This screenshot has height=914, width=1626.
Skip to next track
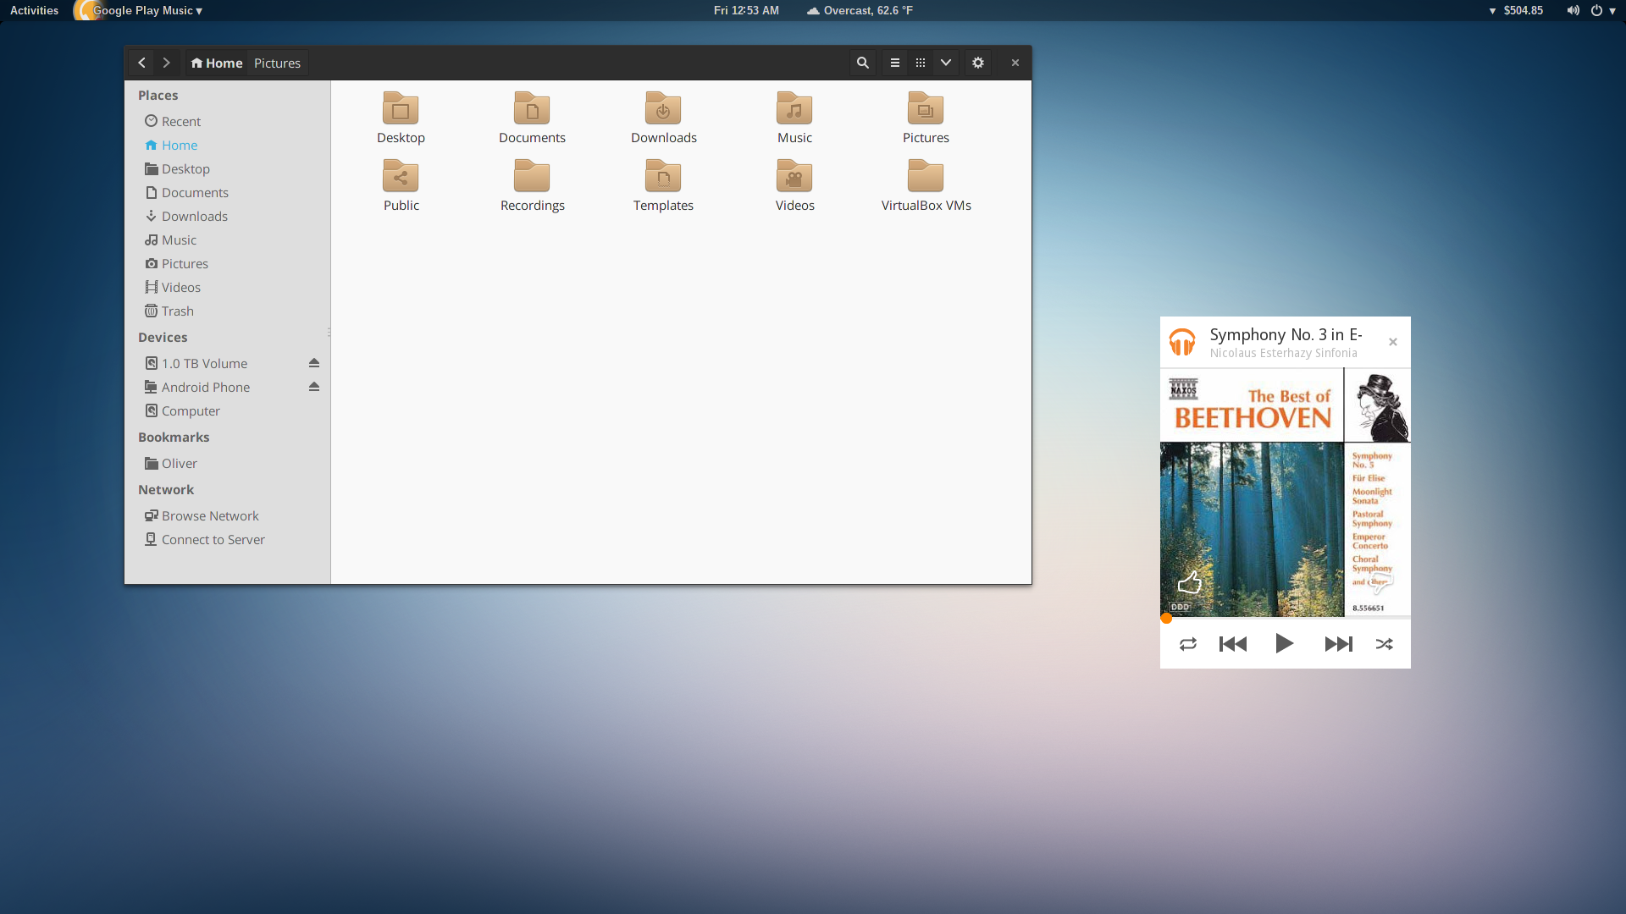tap(1339, 644)
